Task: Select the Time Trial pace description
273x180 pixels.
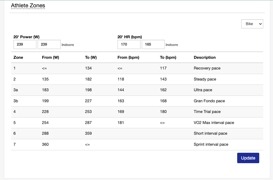Action: click(207, 112)
